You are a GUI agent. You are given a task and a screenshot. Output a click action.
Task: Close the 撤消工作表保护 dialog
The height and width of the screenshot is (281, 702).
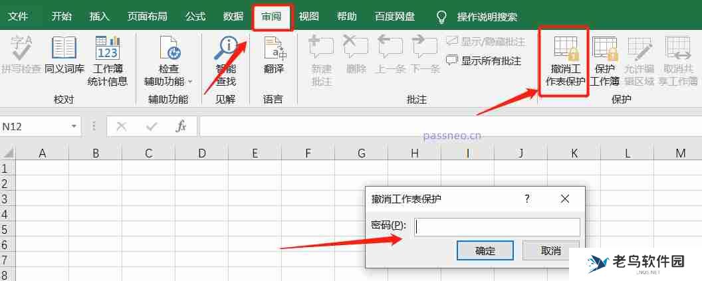(565, 199)
